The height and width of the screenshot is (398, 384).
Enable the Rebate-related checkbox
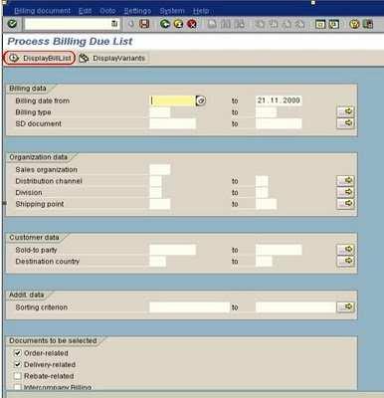click(18, 376)
